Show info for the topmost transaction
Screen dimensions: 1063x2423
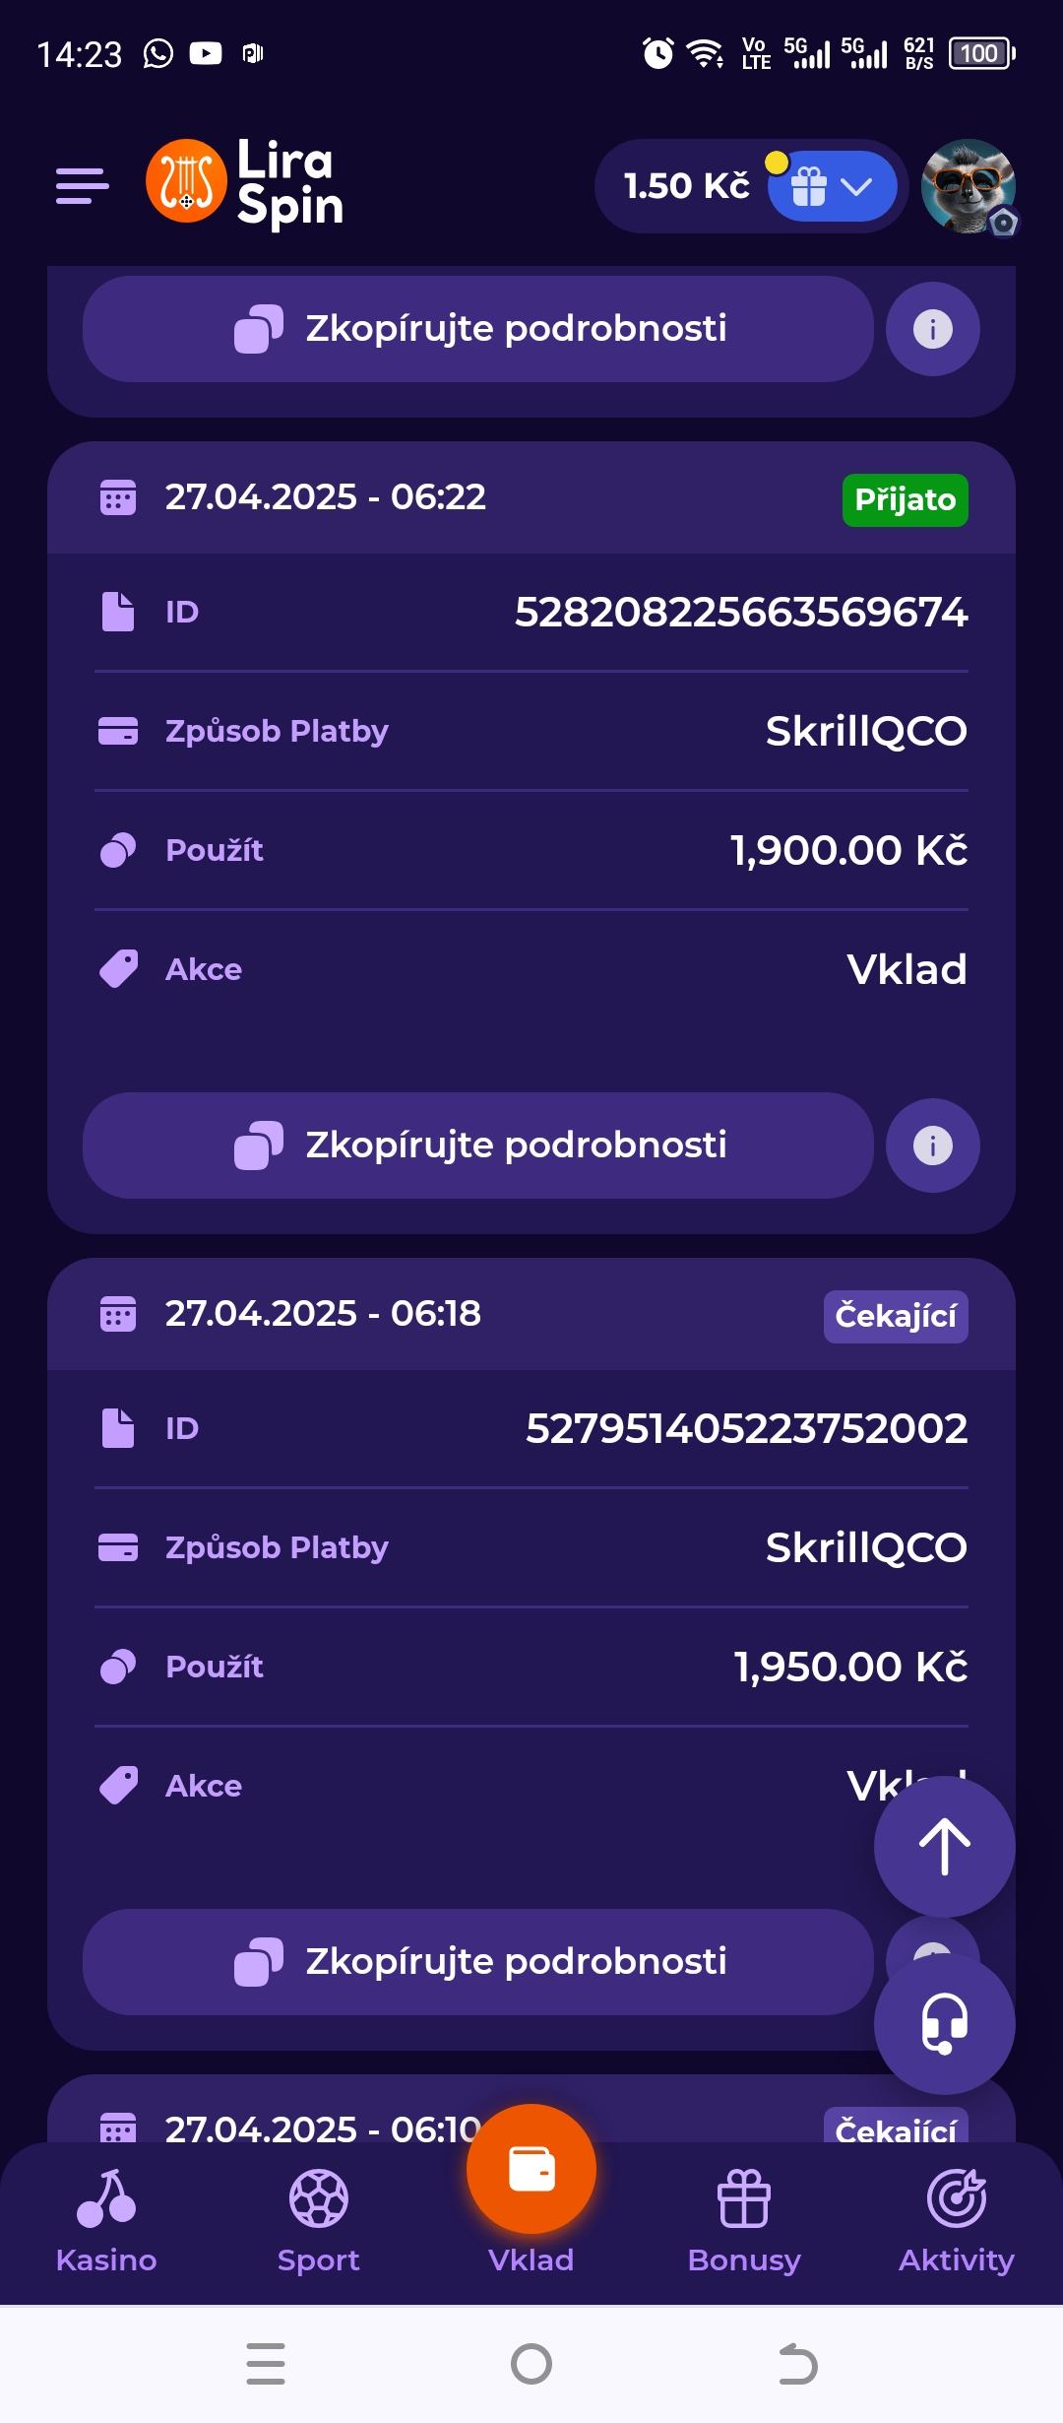click(932, 329)
